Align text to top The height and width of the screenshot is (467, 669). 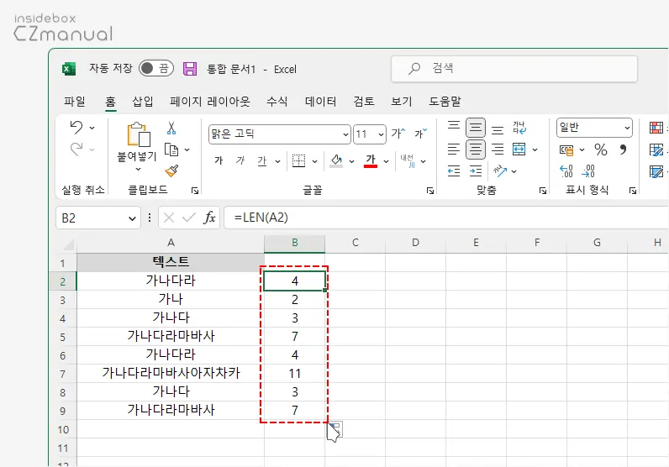pos(454,127)
